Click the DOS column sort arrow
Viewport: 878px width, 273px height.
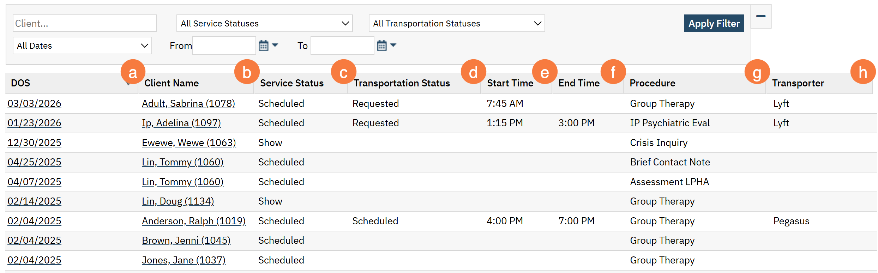click(128, 84)
